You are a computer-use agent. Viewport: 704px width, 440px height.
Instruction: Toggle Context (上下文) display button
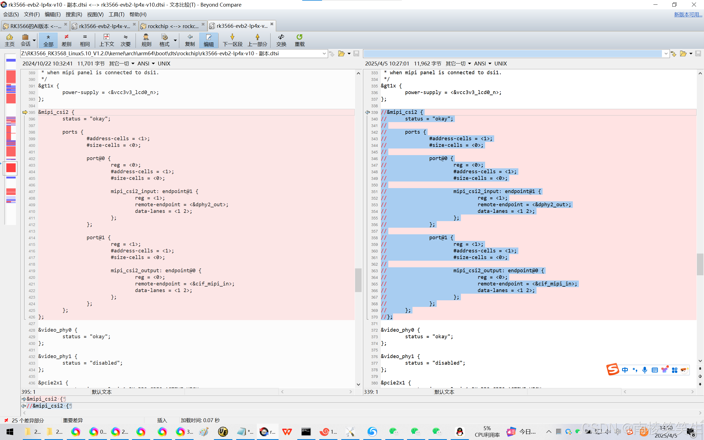(106, 40)
